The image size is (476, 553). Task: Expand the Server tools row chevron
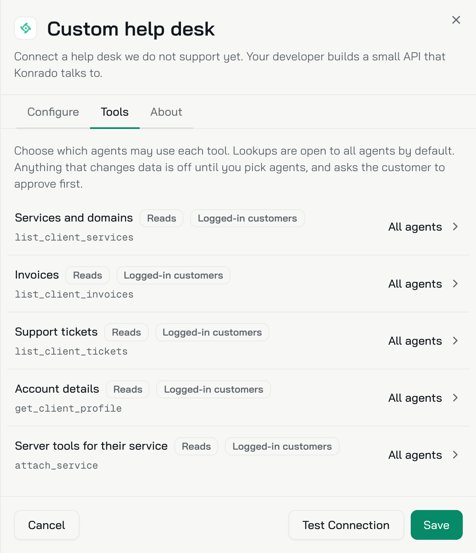(x=455, y=455)
